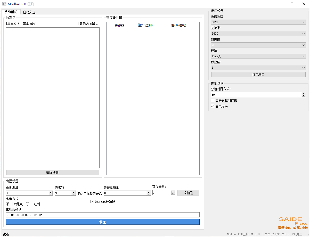310x237 pixels.
Task: Send the command using 发送 button
Action: coord(102,222)
